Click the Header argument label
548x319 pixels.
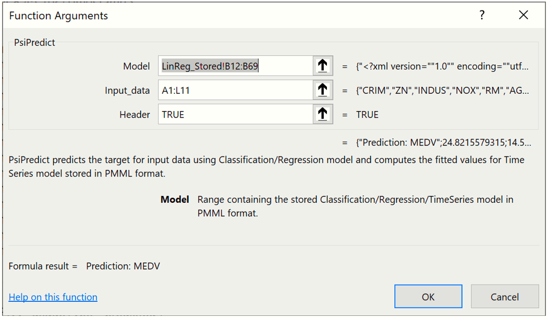tap(135, 115)
